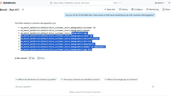This screenshot has width=171, height=96.
Task: Open the Databricks logo home link
Action: coord(8,3)
